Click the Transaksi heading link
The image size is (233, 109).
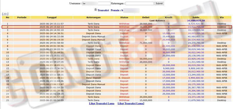pos(103,10)
